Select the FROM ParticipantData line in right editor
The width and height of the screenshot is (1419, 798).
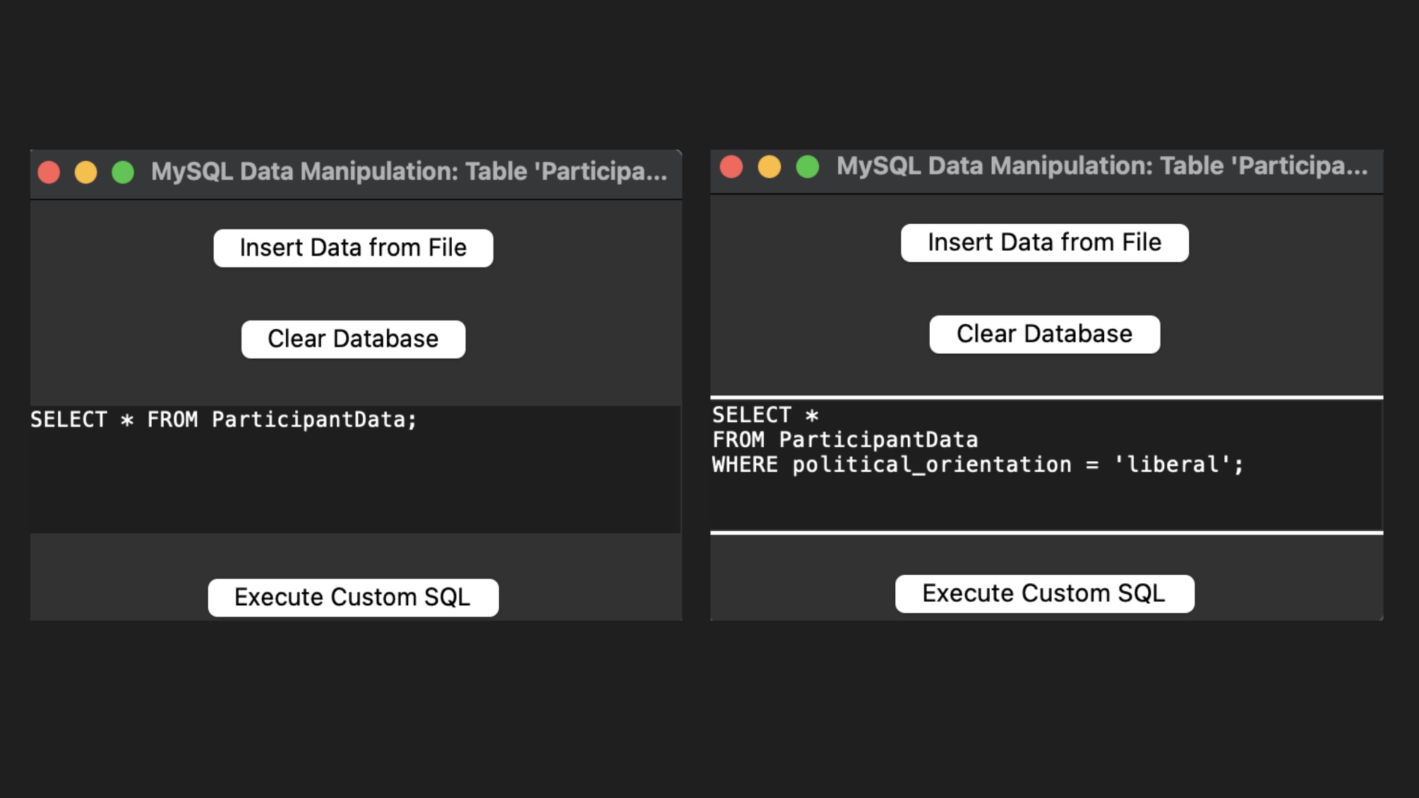[x=844, y=439]
